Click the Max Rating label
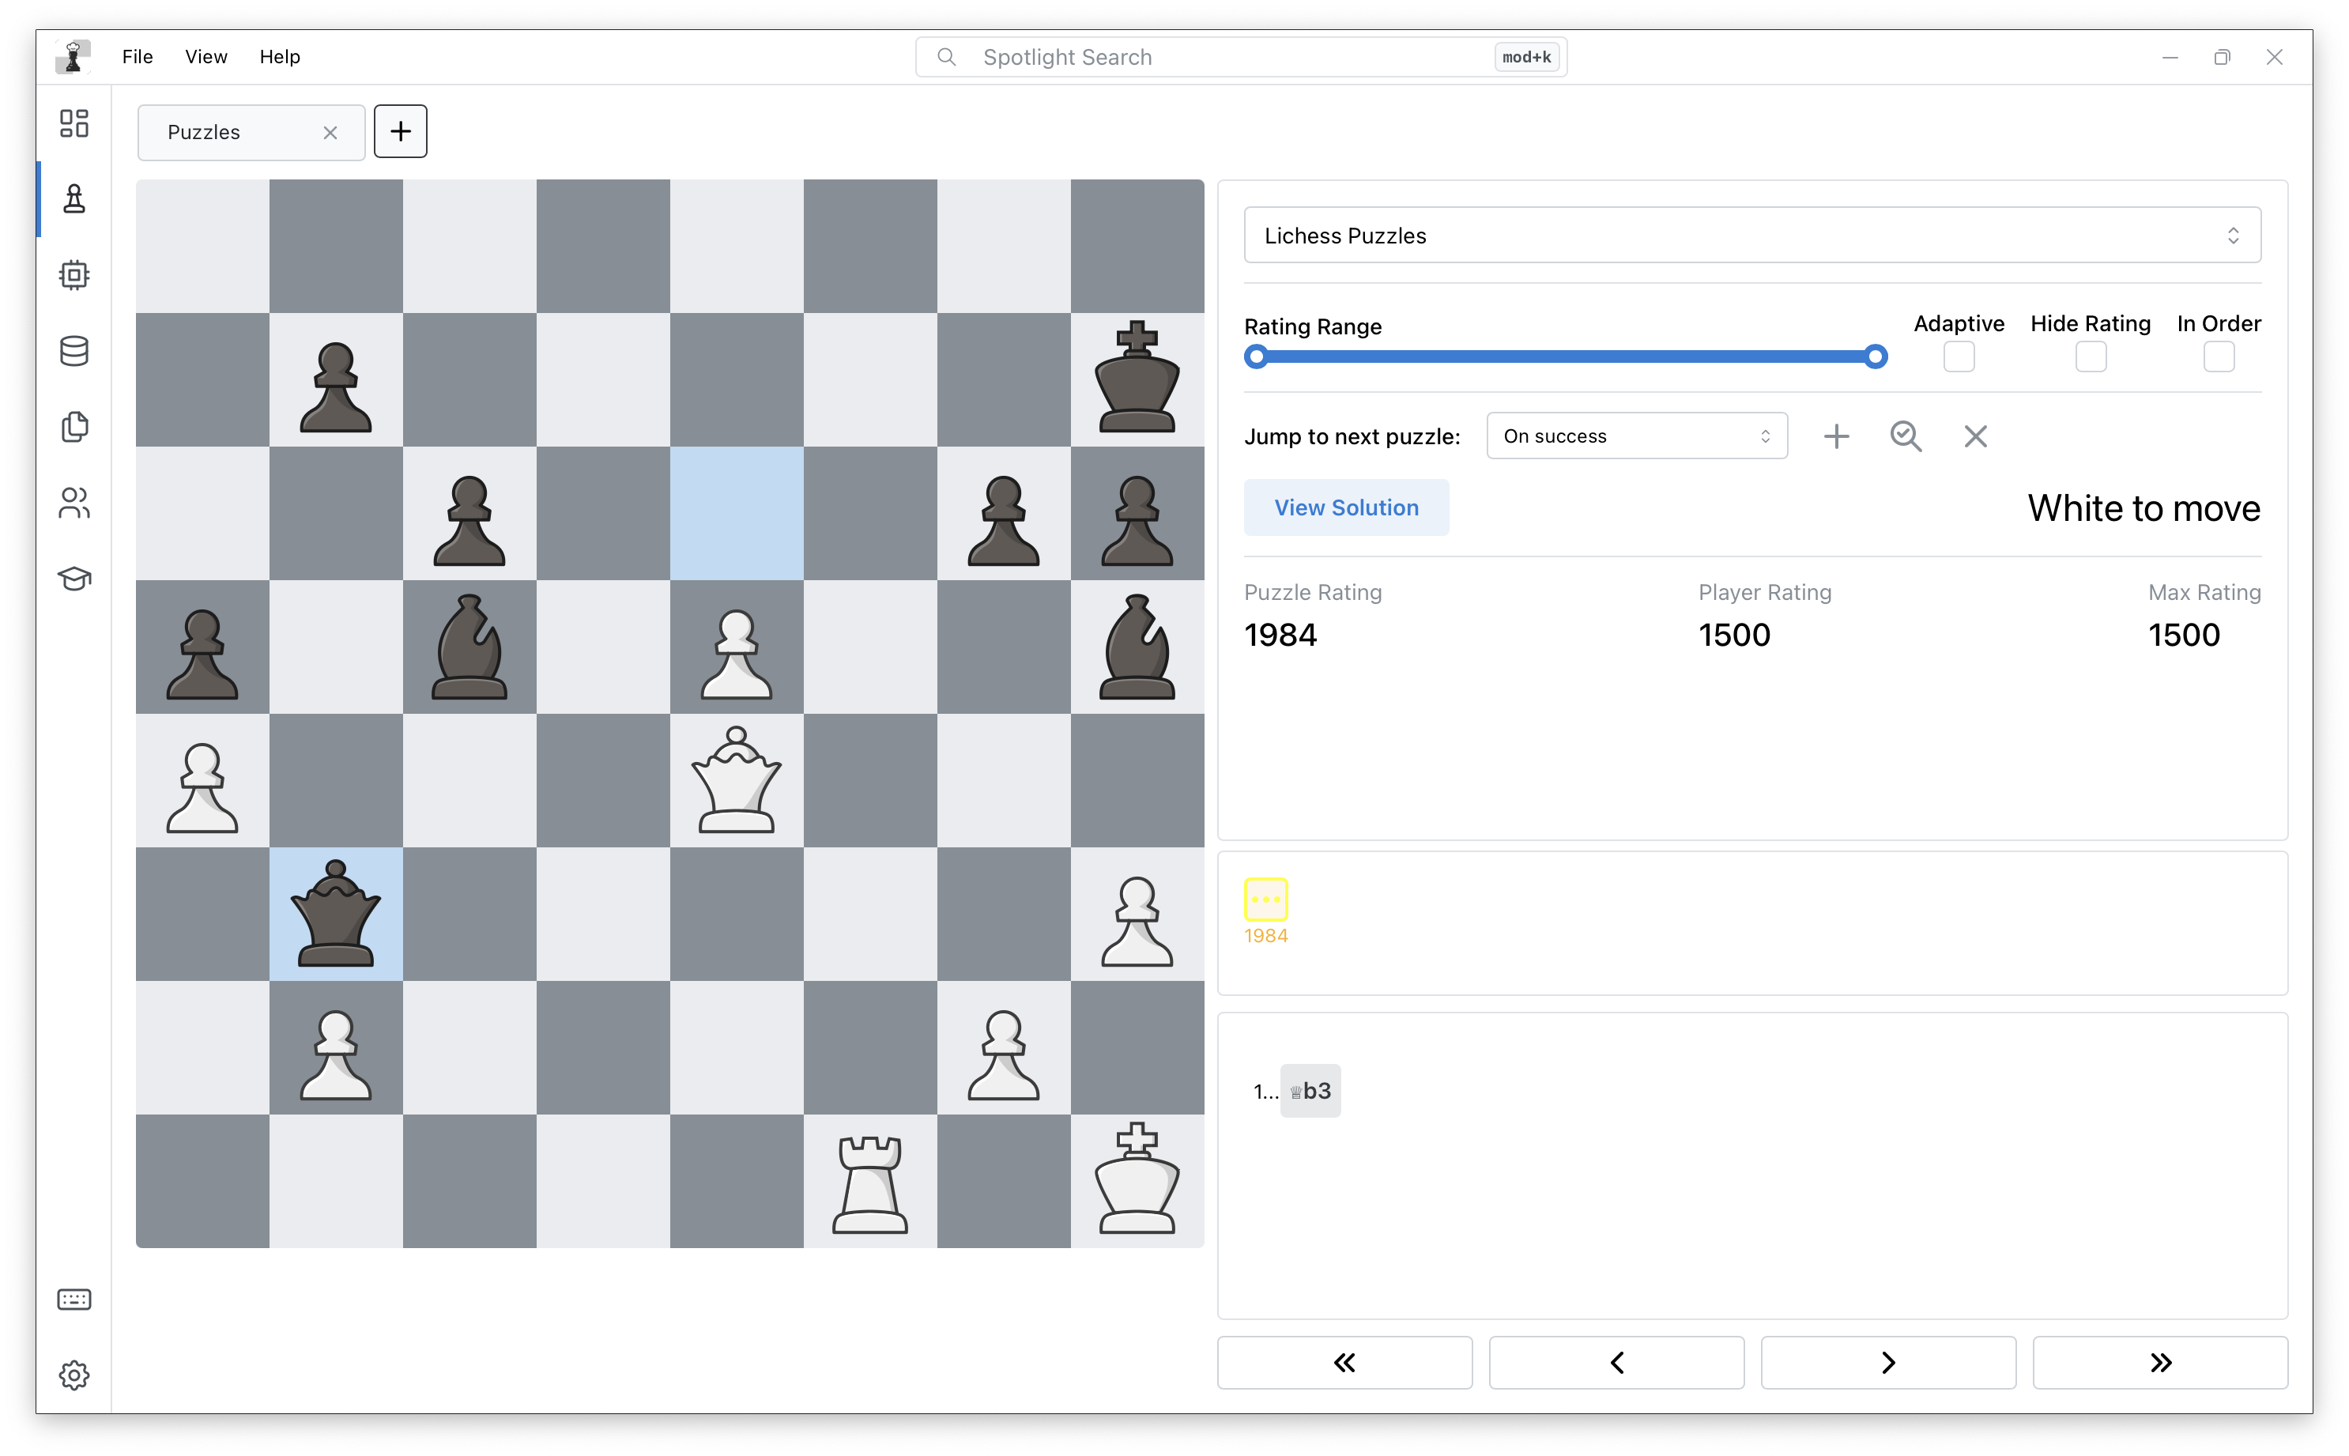The height and width of the screenshot is (1456, 2349). 2204,592
